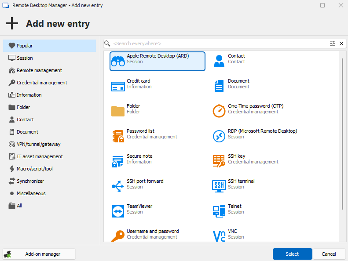Open the Remote management category
This screenshot has width=348, height=261.
49,70
